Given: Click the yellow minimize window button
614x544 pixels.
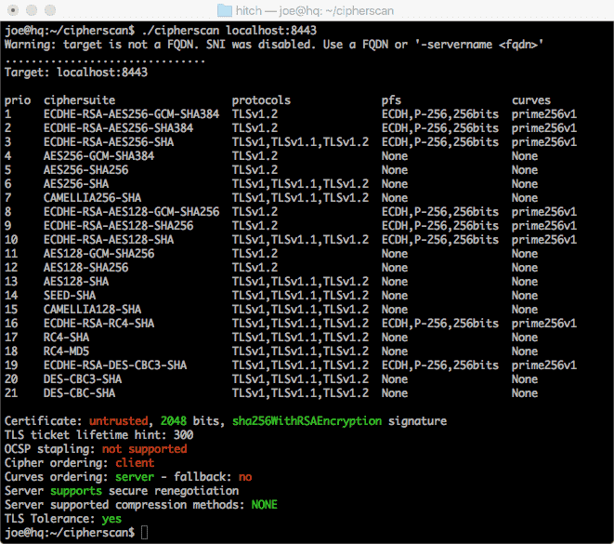Looking at the screenshot, I should [32, 10].
